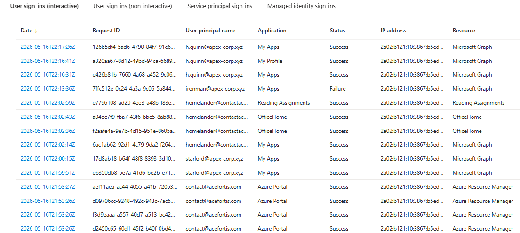Click the Request ID column header

pos(106,31)
